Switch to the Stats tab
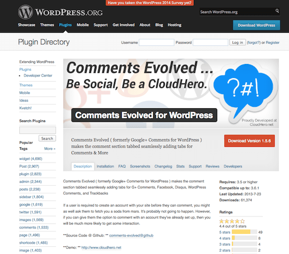This screenshot has height=254, width=289. click(x=180, y=166)
